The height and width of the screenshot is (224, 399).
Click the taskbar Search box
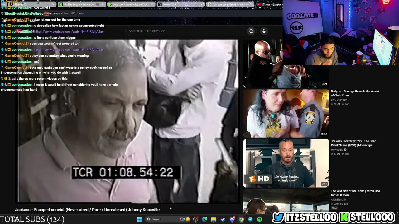point(168,219)
